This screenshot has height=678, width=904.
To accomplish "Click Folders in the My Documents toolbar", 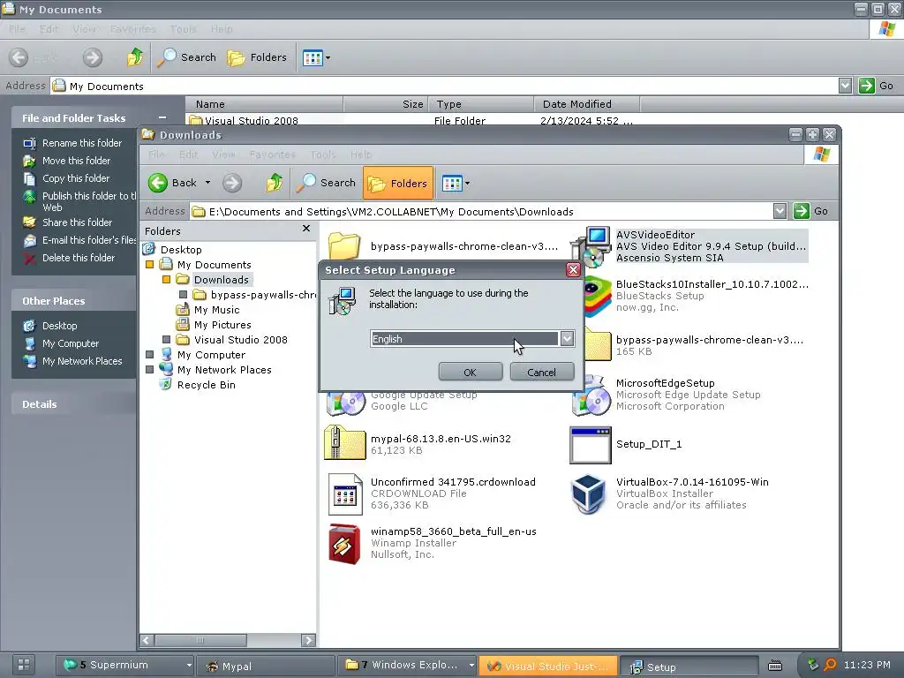I will click(257, 57).
